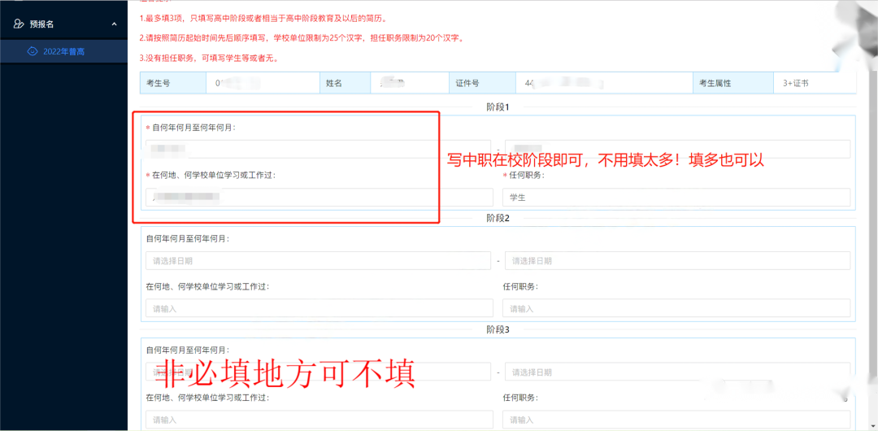The image size is (878, 431).
Task: Open the 阶段3 start date picker
Action: [318, 372]
